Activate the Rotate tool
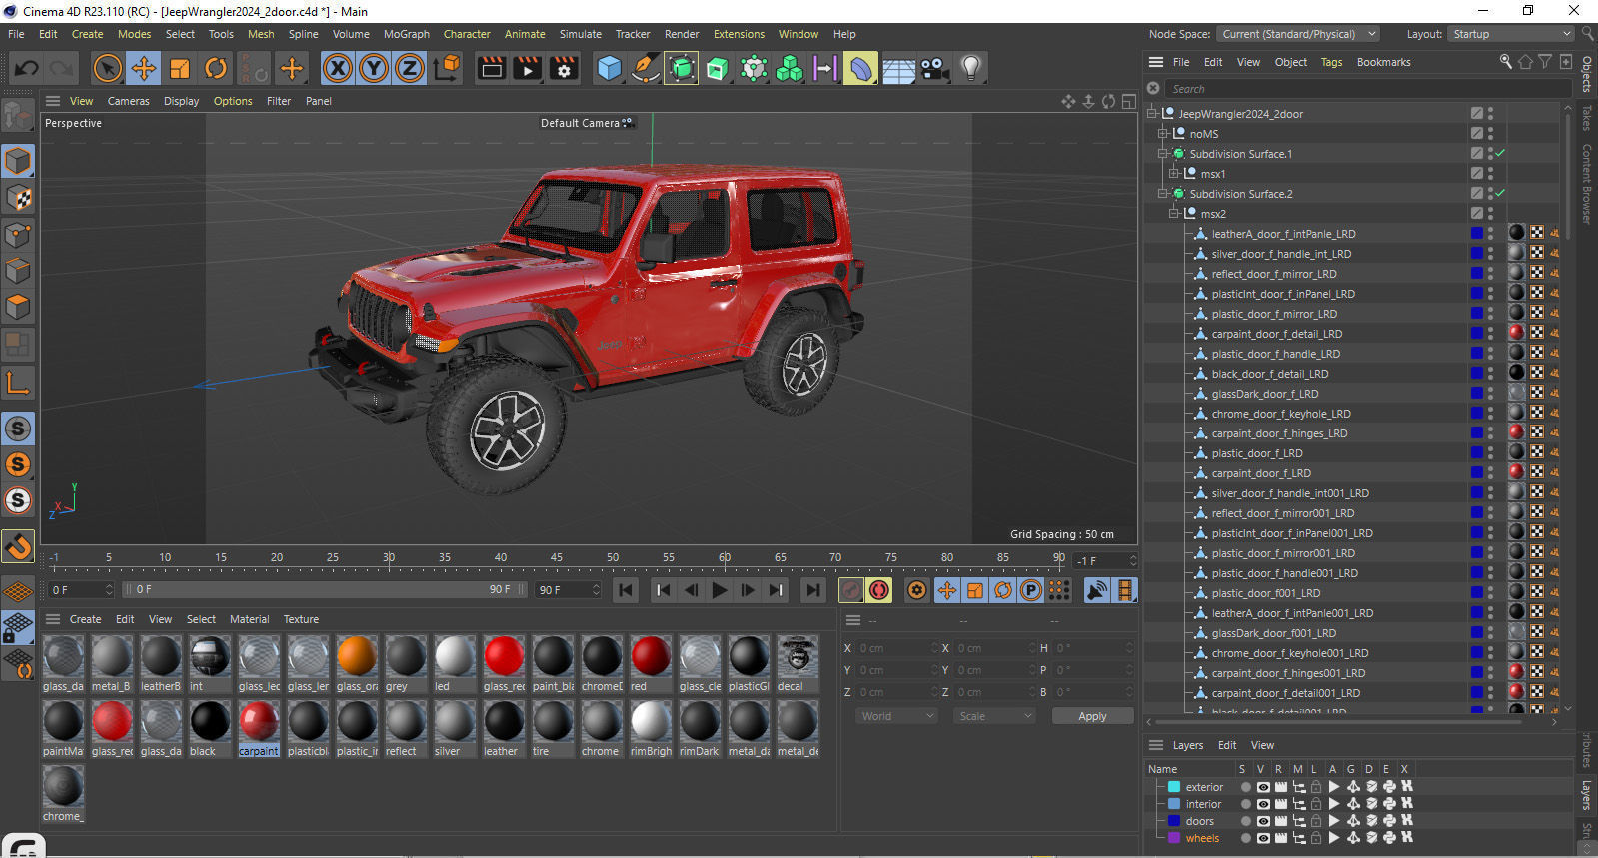1598x858 pixels. (216, 68)
